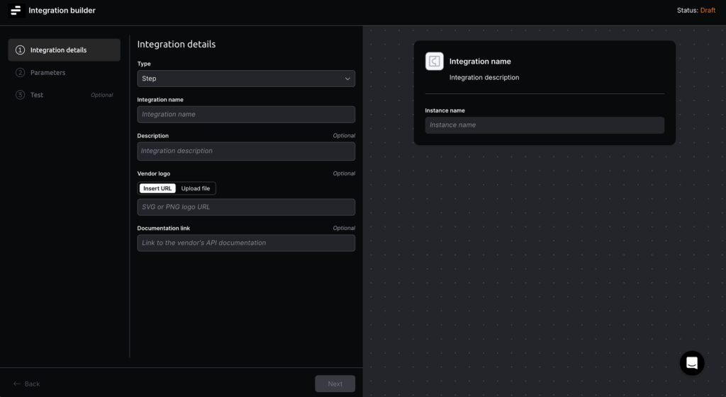Open the Type dropdown
The width and height of the screenshot is (726, 397).
[x=245, y=79]
